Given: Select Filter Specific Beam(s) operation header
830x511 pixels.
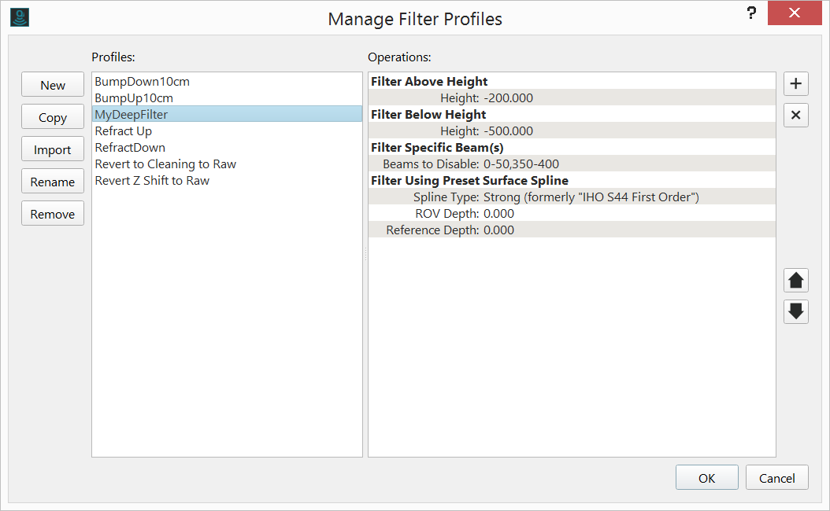Looking at the screenshot, I should (x=438, y=148).
